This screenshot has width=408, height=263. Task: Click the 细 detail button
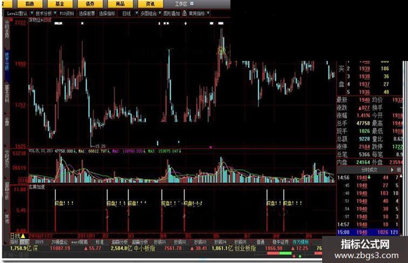coord(399,170)
